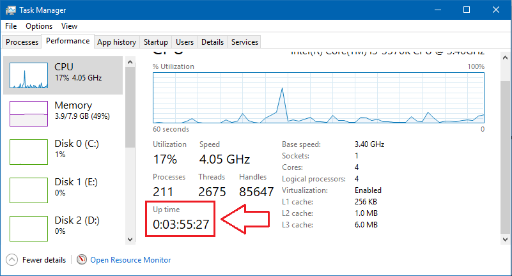
Task: Minimize the Task Manager window
Action: (x=438, y=10)
